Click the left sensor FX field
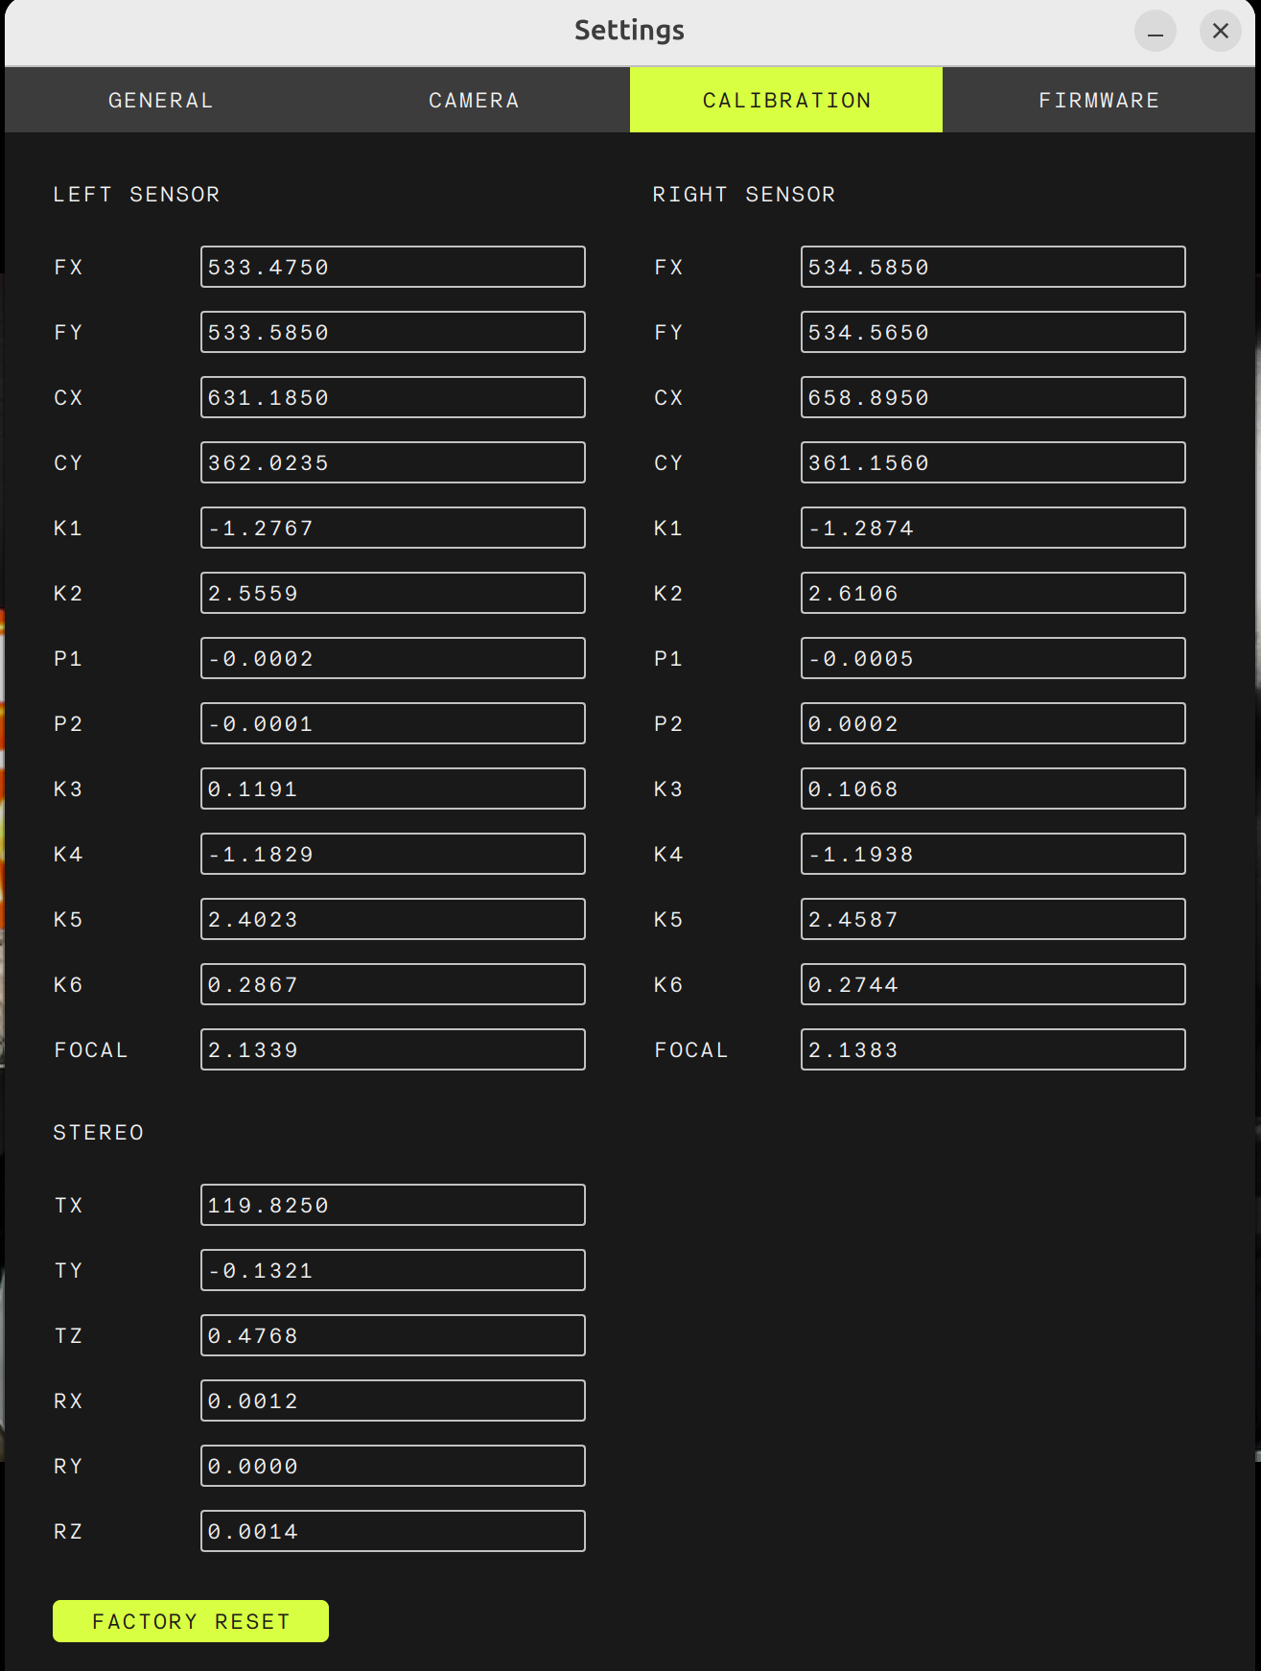This screenshot has width=1261, height=1671. tap(392, 268)
